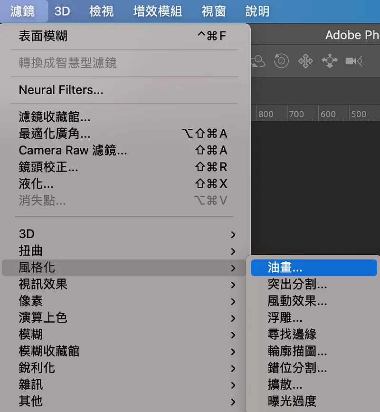Expand the 風格化 submenu

click(x=124, y=268)
